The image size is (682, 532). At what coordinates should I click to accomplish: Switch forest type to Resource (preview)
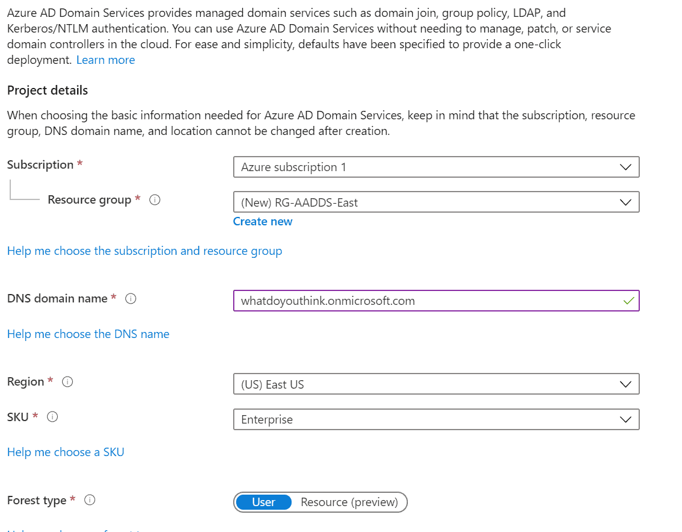click(349, 502)
